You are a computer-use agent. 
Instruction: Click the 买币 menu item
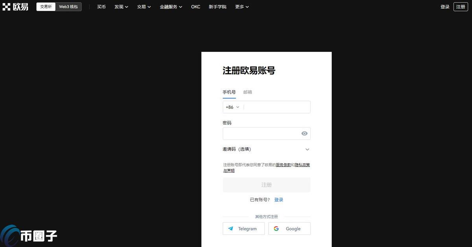point(101,6)
